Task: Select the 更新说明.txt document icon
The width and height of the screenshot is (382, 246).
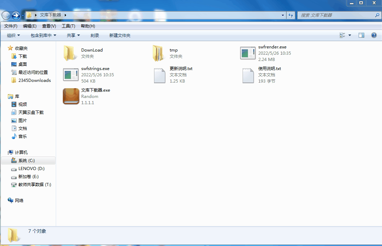Action: click(x=159, y=75)
